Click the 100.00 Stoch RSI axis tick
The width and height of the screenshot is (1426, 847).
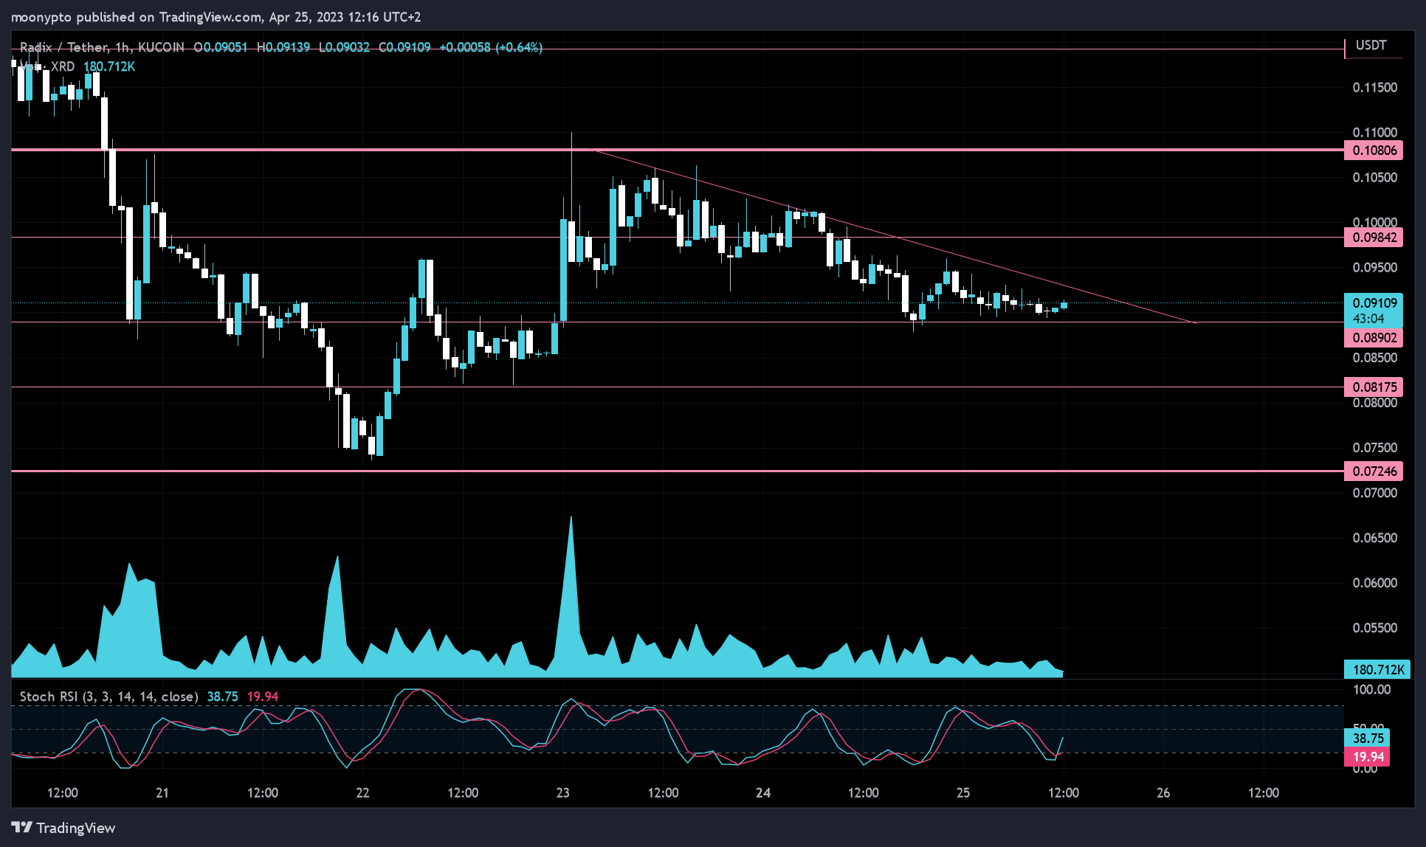pos(1371,689)
